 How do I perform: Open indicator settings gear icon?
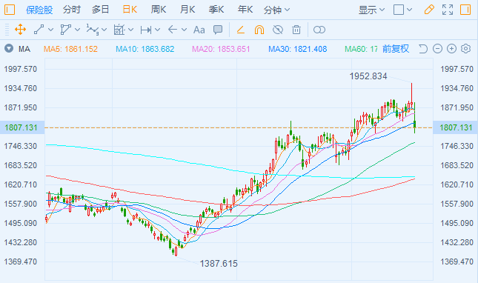pyautogui.click(x=466, y=48)
